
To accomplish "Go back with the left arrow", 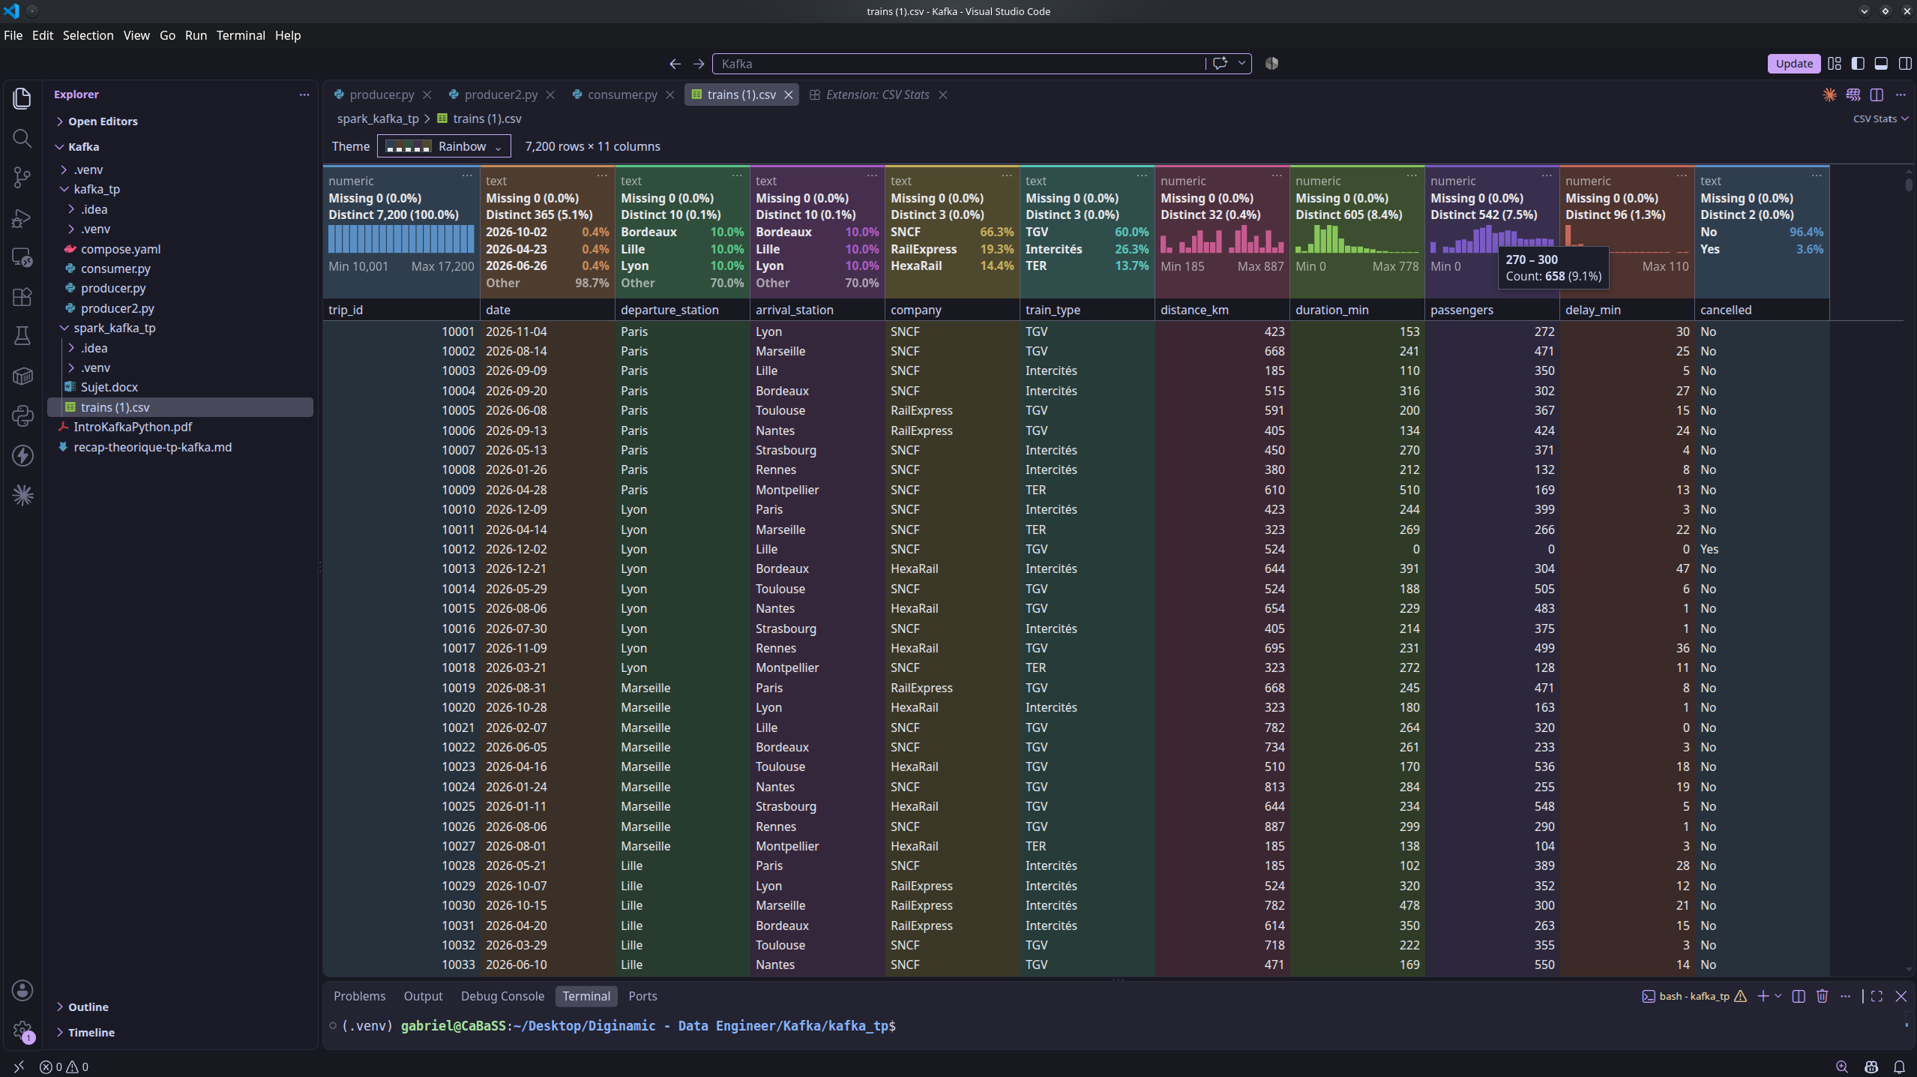I will pyautogui.click(x=675, y=64).
